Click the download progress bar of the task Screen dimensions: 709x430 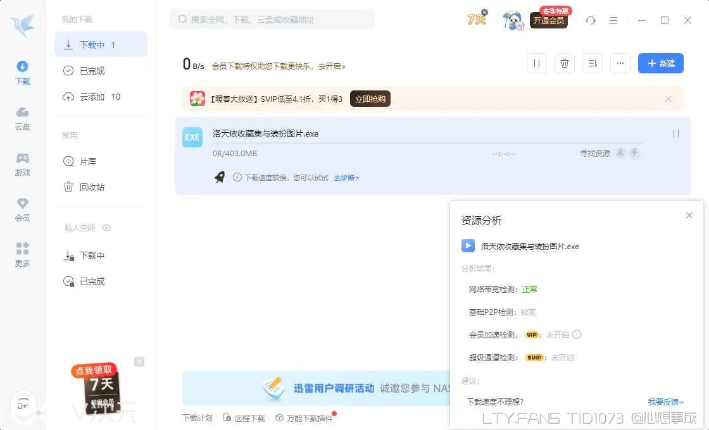point(427,143)
